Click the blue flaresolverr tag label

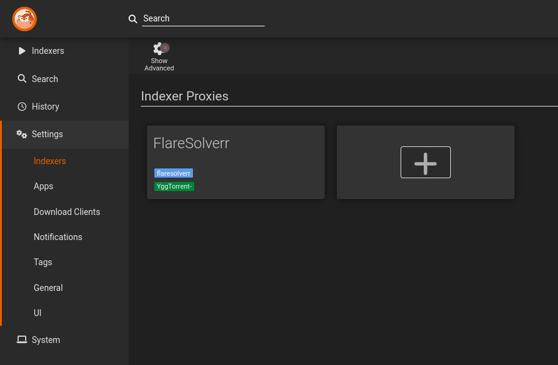[173, 173]
